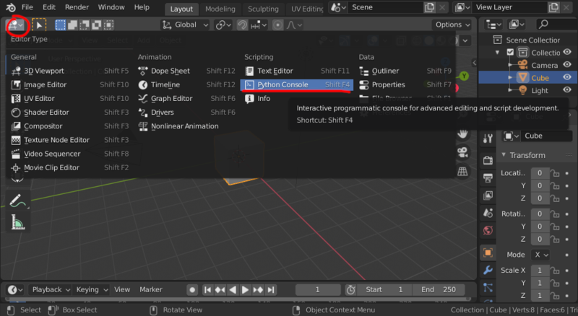Image resolution: width=578 pixels, height=316 pixels.
Task: Select UV Editor in editor list
Action: 69,98
